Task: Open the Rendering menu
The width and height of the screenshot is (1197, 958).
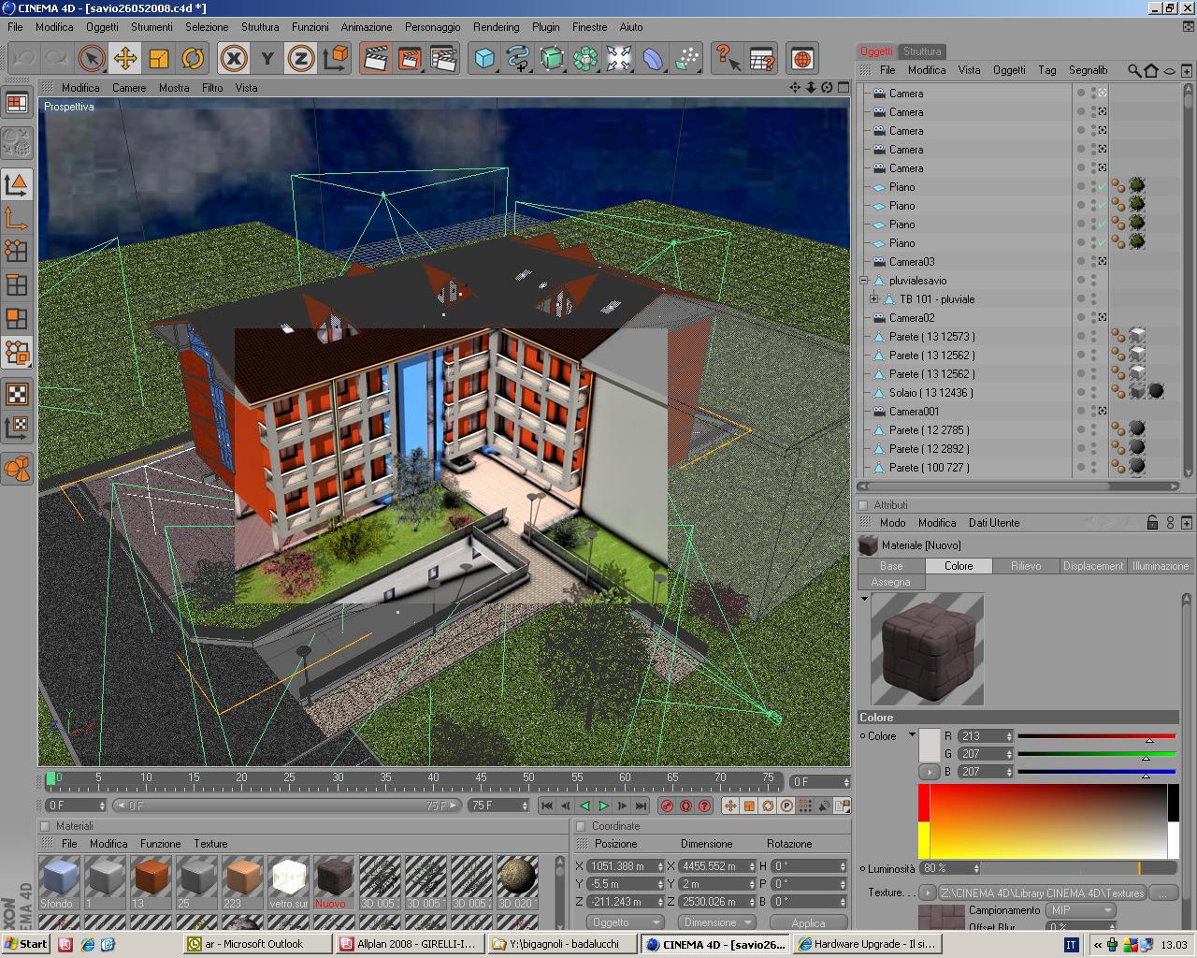Action: (496, 27)
